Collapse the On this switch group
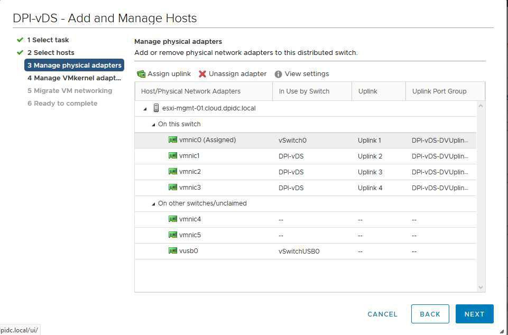 point(154,125)
